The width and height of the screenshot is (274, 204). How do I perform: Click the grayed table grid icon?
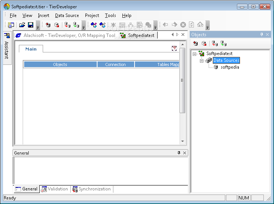click(x=122, y=25)
